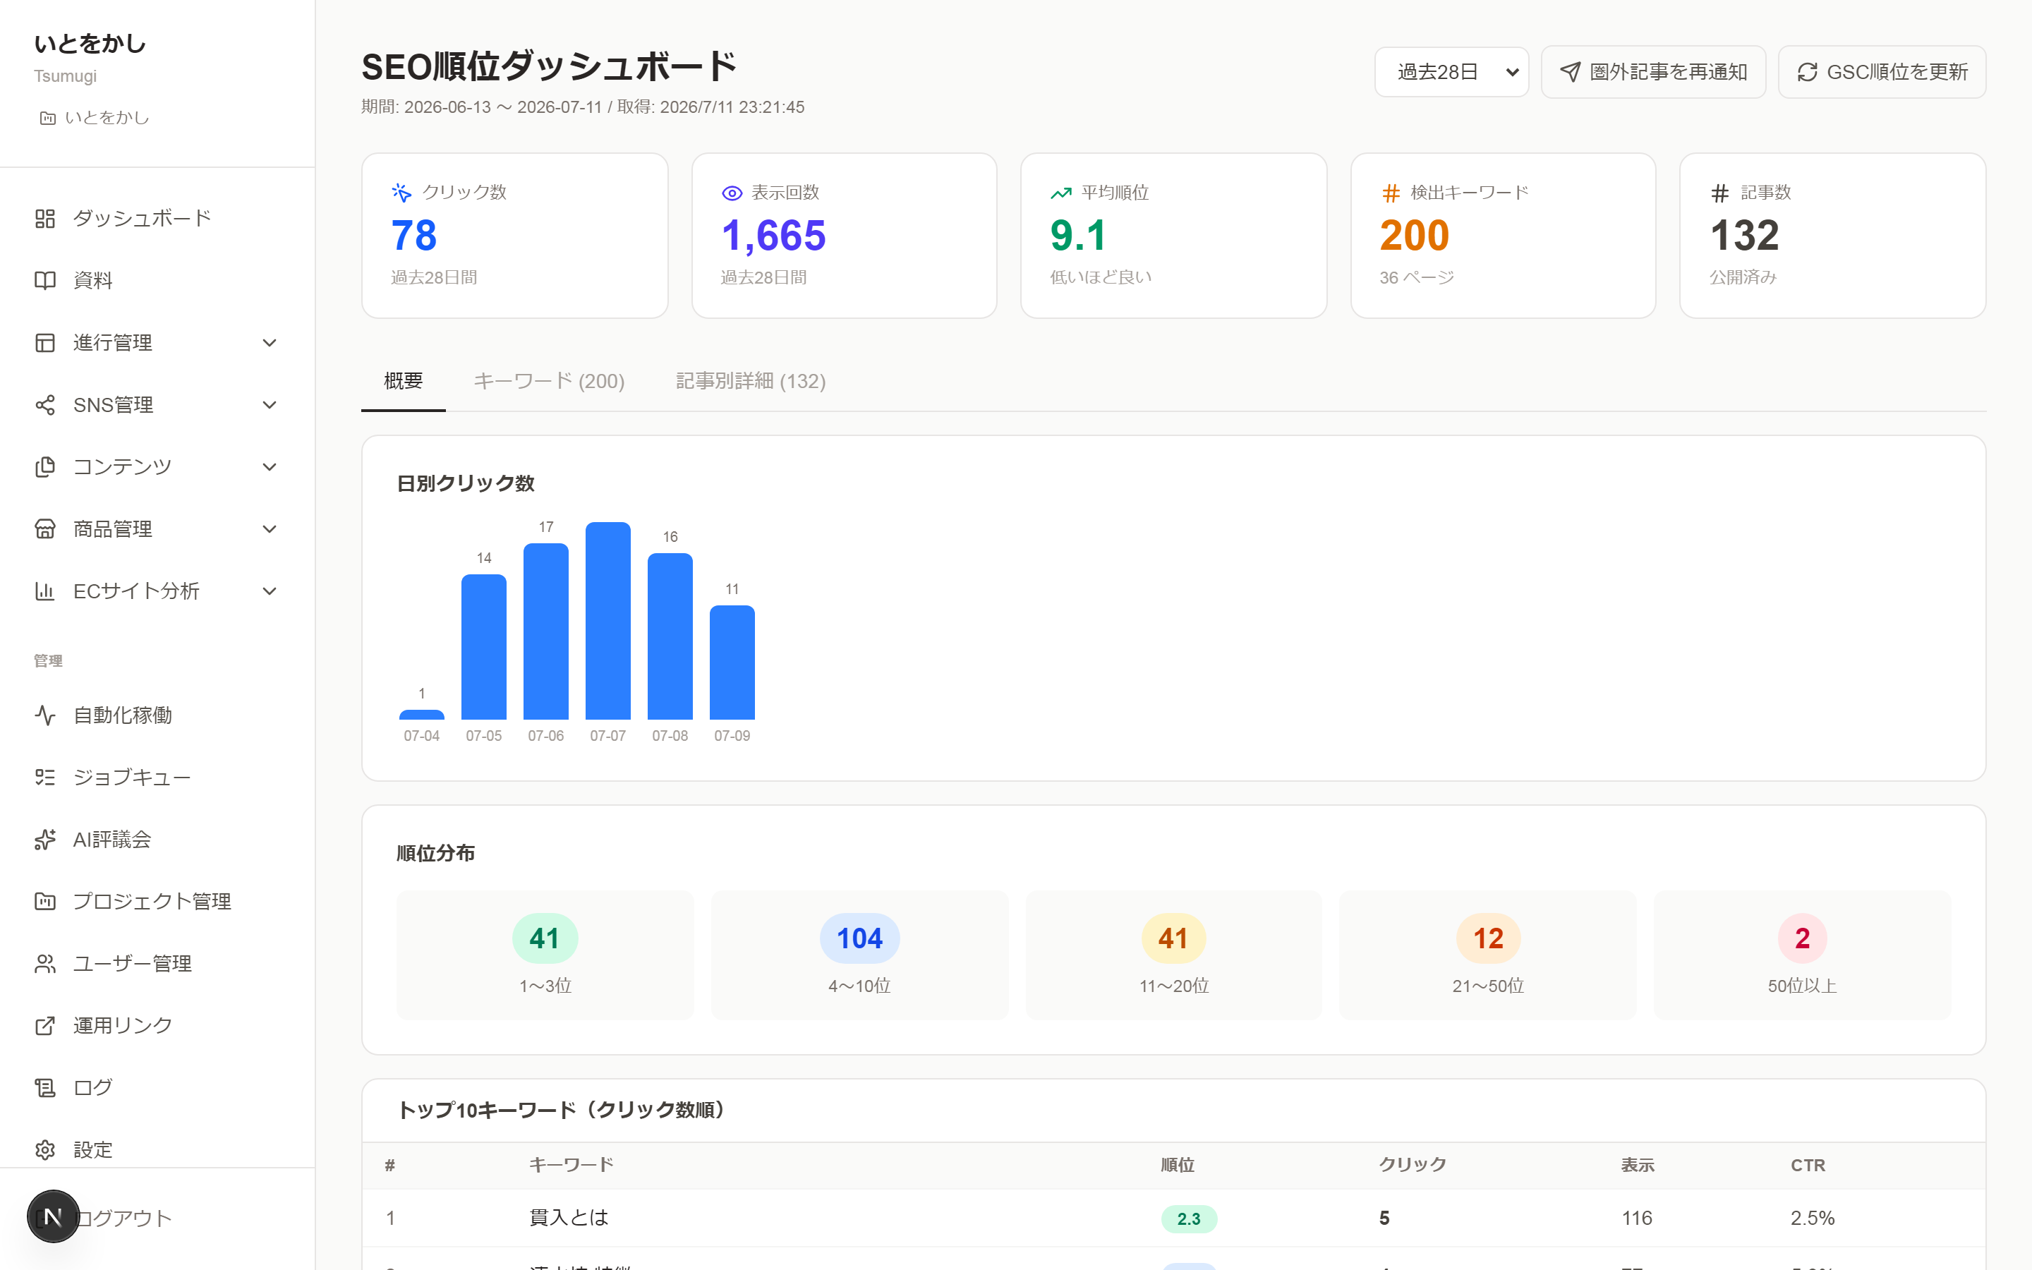
Task: Click the 07-08 bar with 16 clicks
Action: [670, 636]
